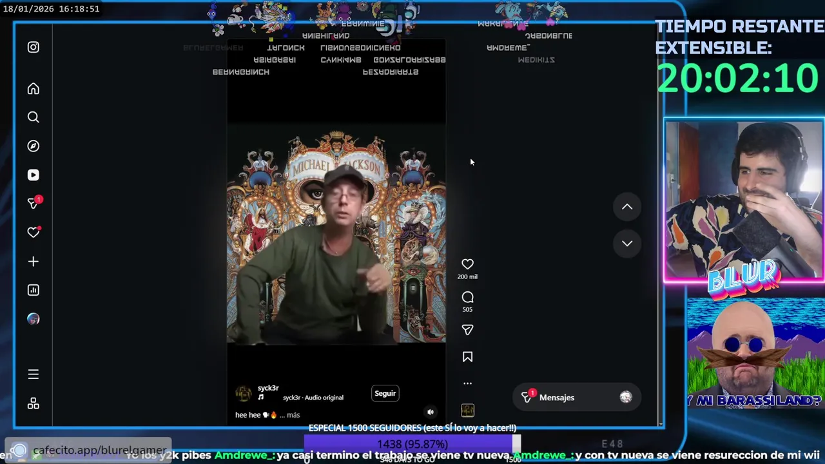Share the reel via paper plane icon
This screenshot has width=825, height=464.
click(x=467, y=330)
